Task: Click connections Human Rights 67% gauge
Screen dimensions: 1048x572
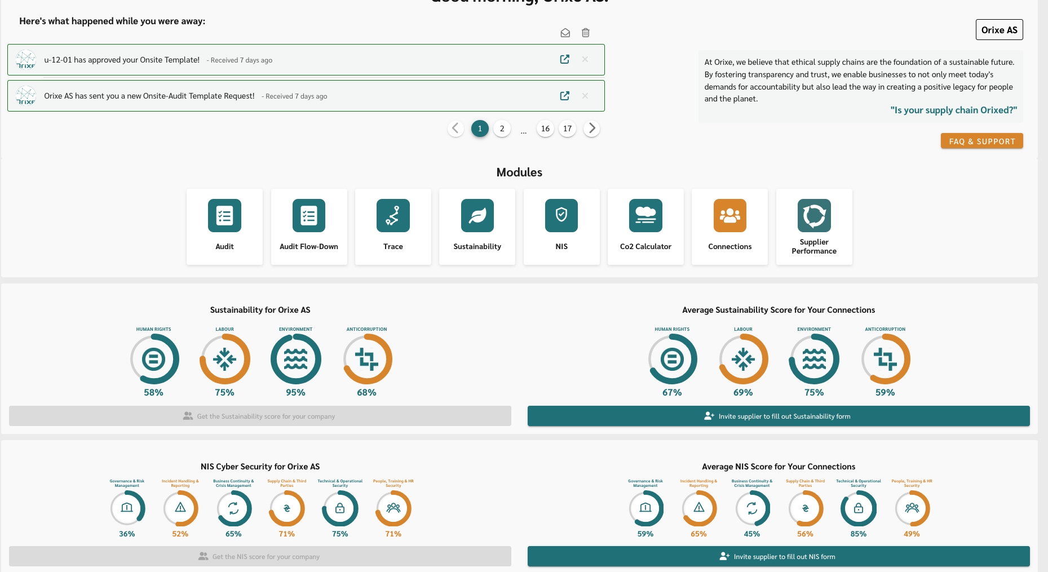Action: pyautogui.click(x=672, y=359)
